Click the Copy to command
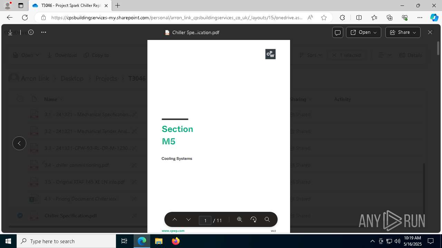Screen dimensions: 442x248 coord(96,55)
